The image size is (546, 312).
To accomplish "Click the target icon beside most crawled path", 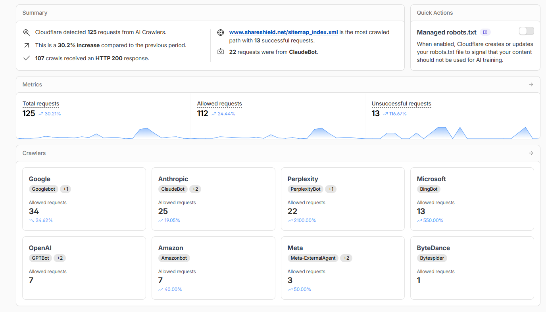I will point(221,33).
